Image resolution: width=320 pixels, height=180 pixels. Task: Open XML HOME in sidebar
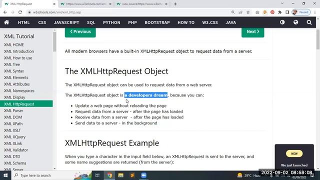click(x=14, y=44)
